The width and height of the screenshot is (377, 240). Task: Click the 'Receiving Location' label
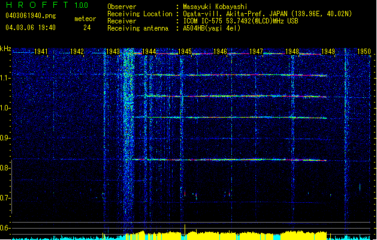tap(140, 14)
